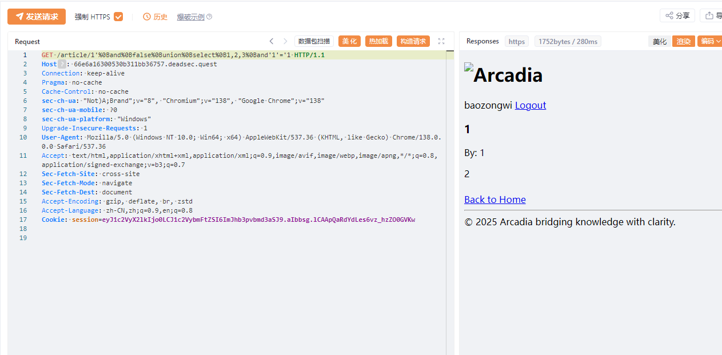Toggle the 热加载 hot reload button
Viewport: 722px width, 355px height.
(x=378, y=41)
